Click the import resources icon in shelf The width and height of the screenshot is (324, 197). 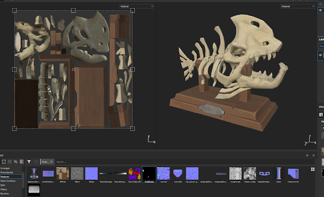[x=21, y=162]
